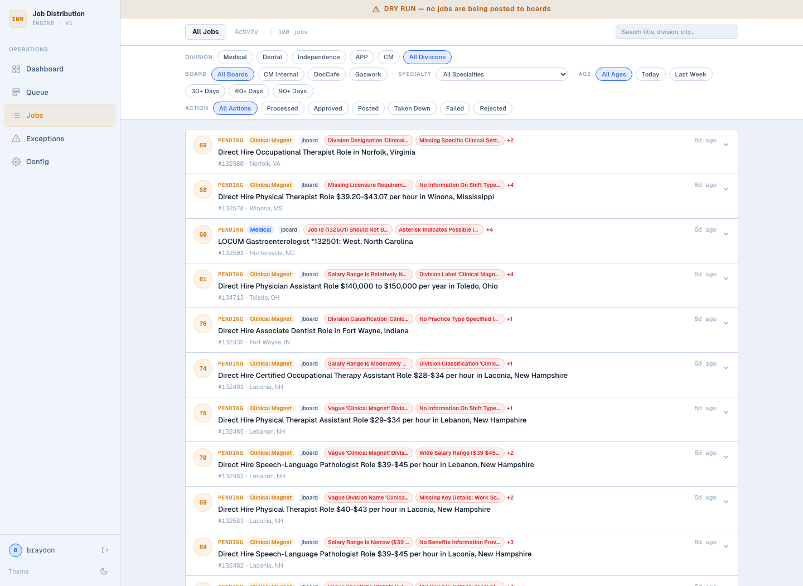Click the Dashboard grid icon in sidebar
This screenshot has height=586, width=803.
coord(16,69)
